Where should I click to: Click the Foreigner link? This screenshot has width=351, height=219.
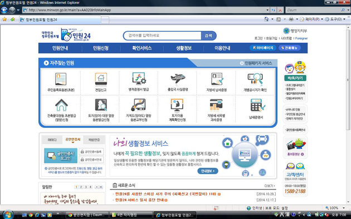click(x=301, y=38)
